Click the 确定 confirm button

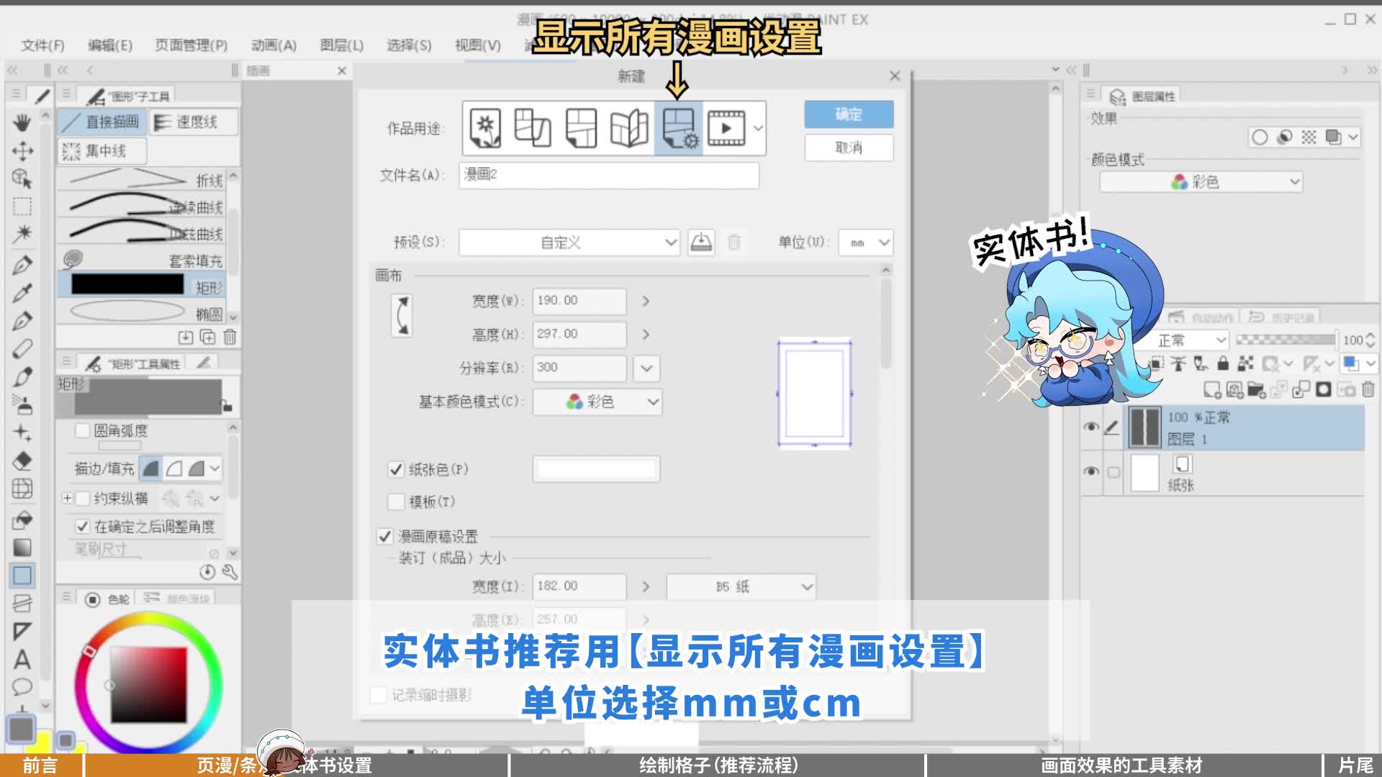[x=849, y=114]
